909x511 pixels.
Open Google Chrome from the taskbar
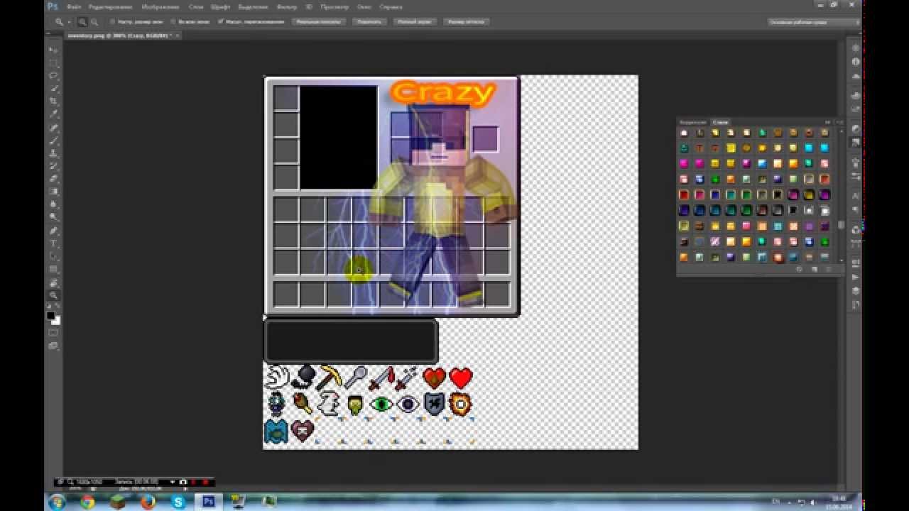tap(87, 502)
